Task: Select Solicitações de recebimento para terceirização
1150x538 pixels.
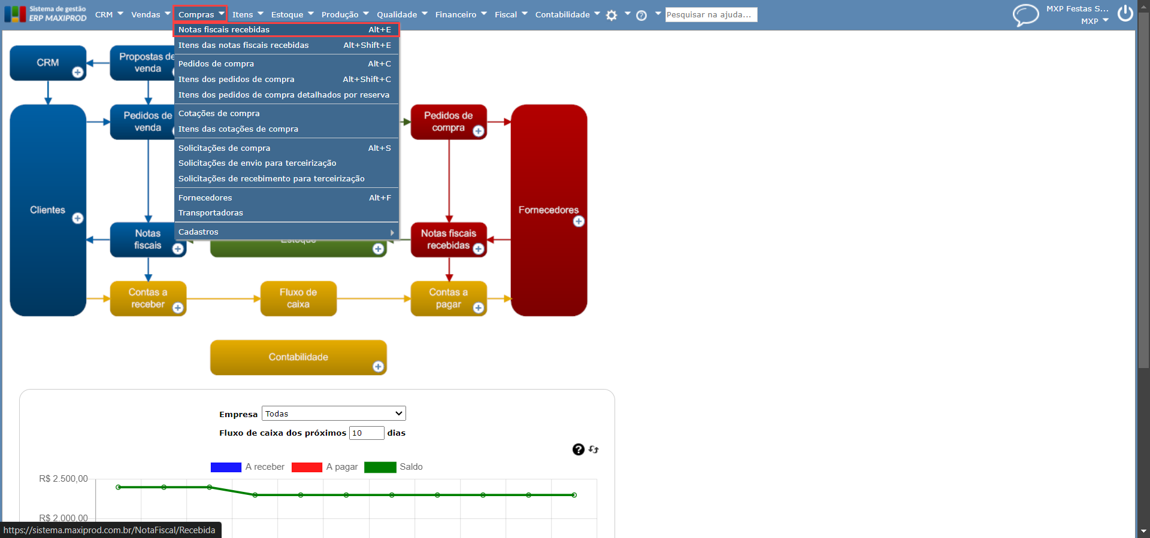Action: tap(286, 178)
